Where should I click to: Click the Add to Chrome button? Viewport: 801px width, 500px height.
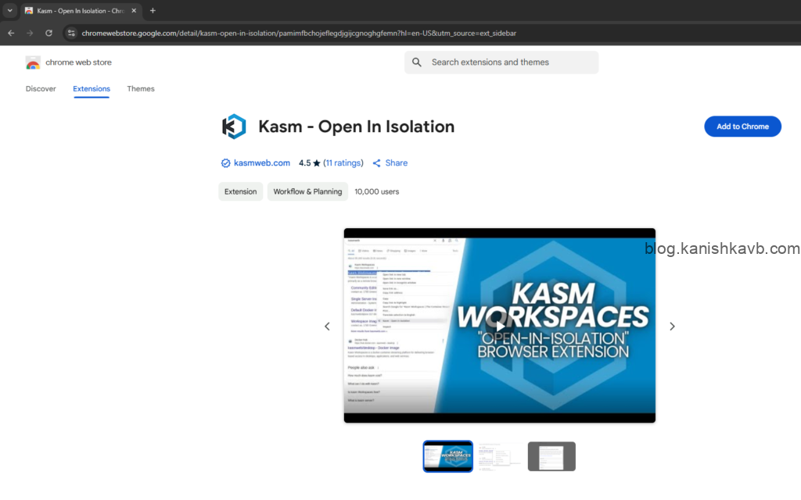(742, 127)
